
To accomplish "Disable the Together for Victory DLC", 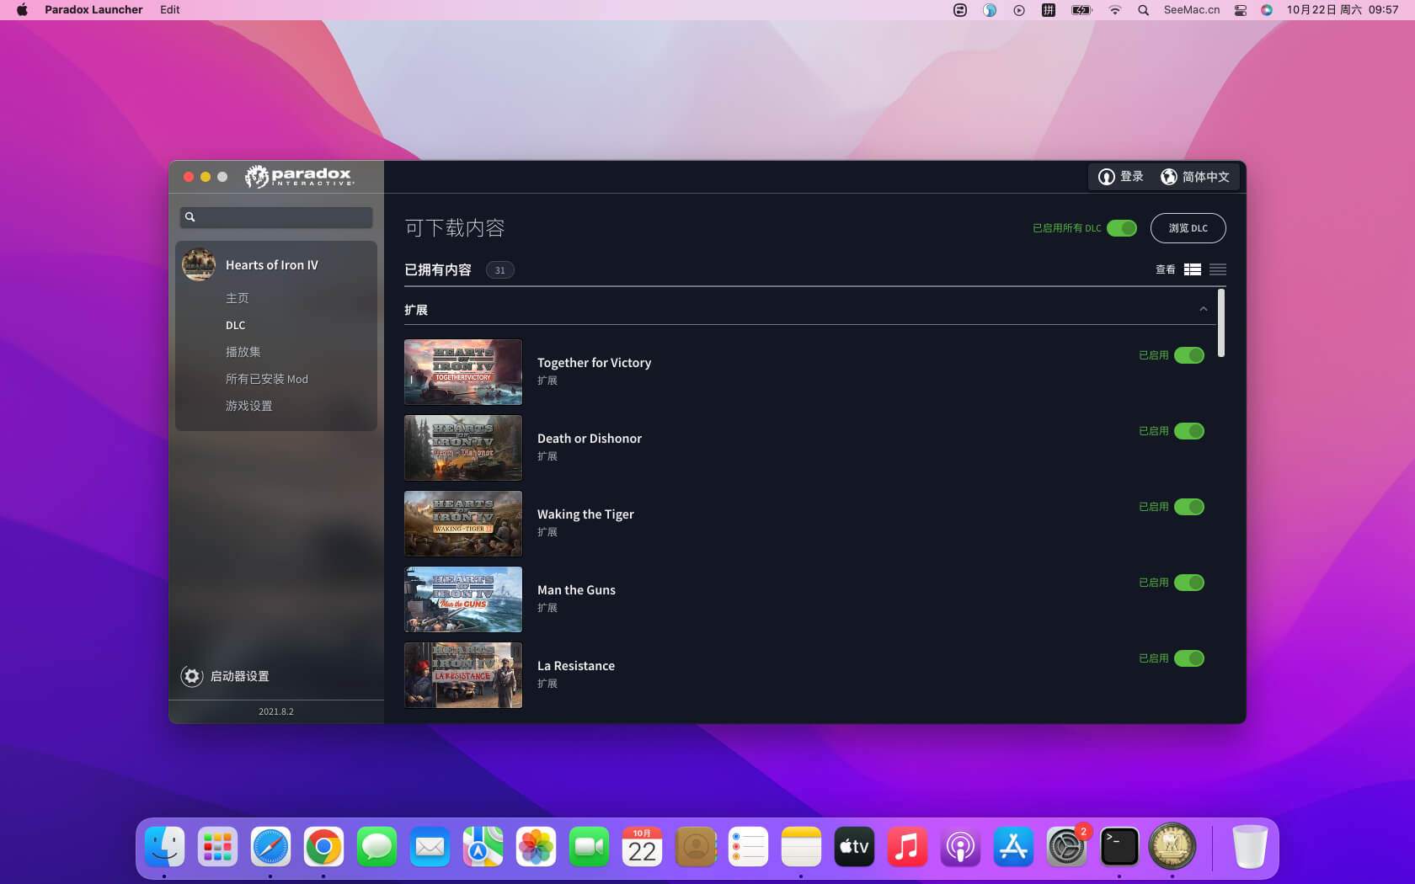I will tap(1188, 355).
